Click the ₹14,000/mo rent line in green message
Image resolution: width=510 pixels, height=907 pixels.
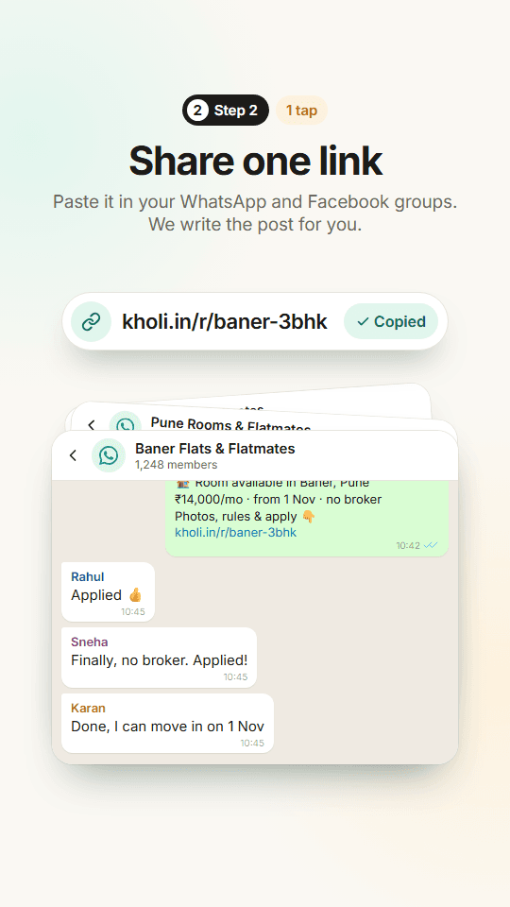click(x=278, y=499)
